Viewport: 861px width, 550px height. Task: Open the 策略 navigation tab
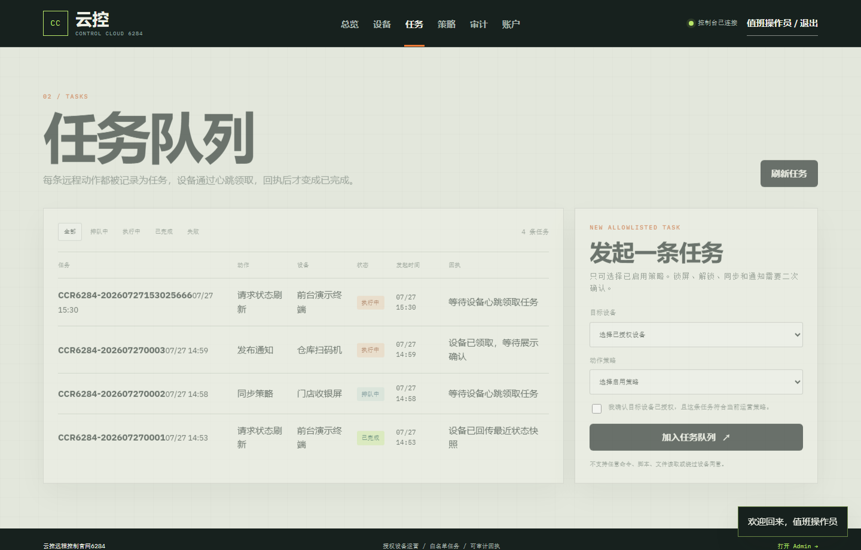click(447, 24)
